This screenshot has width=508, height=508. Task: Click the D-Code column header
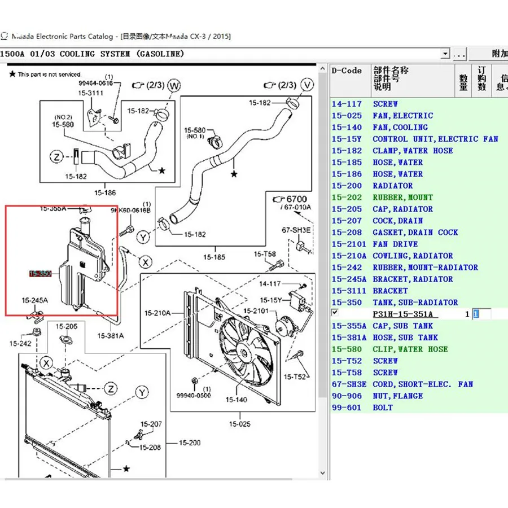click(350, 80)
